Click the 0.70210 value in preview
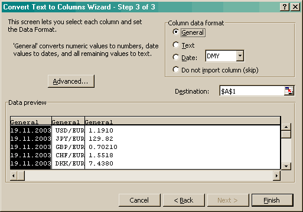The height and width of the screenshot is (212, 303). pos(103,147)
